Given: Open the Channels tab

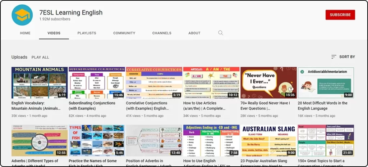Looking at the screenshot, I should click(x=162, y=33).
